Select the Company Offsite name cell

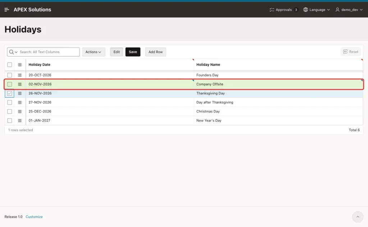tap(279, 84)
